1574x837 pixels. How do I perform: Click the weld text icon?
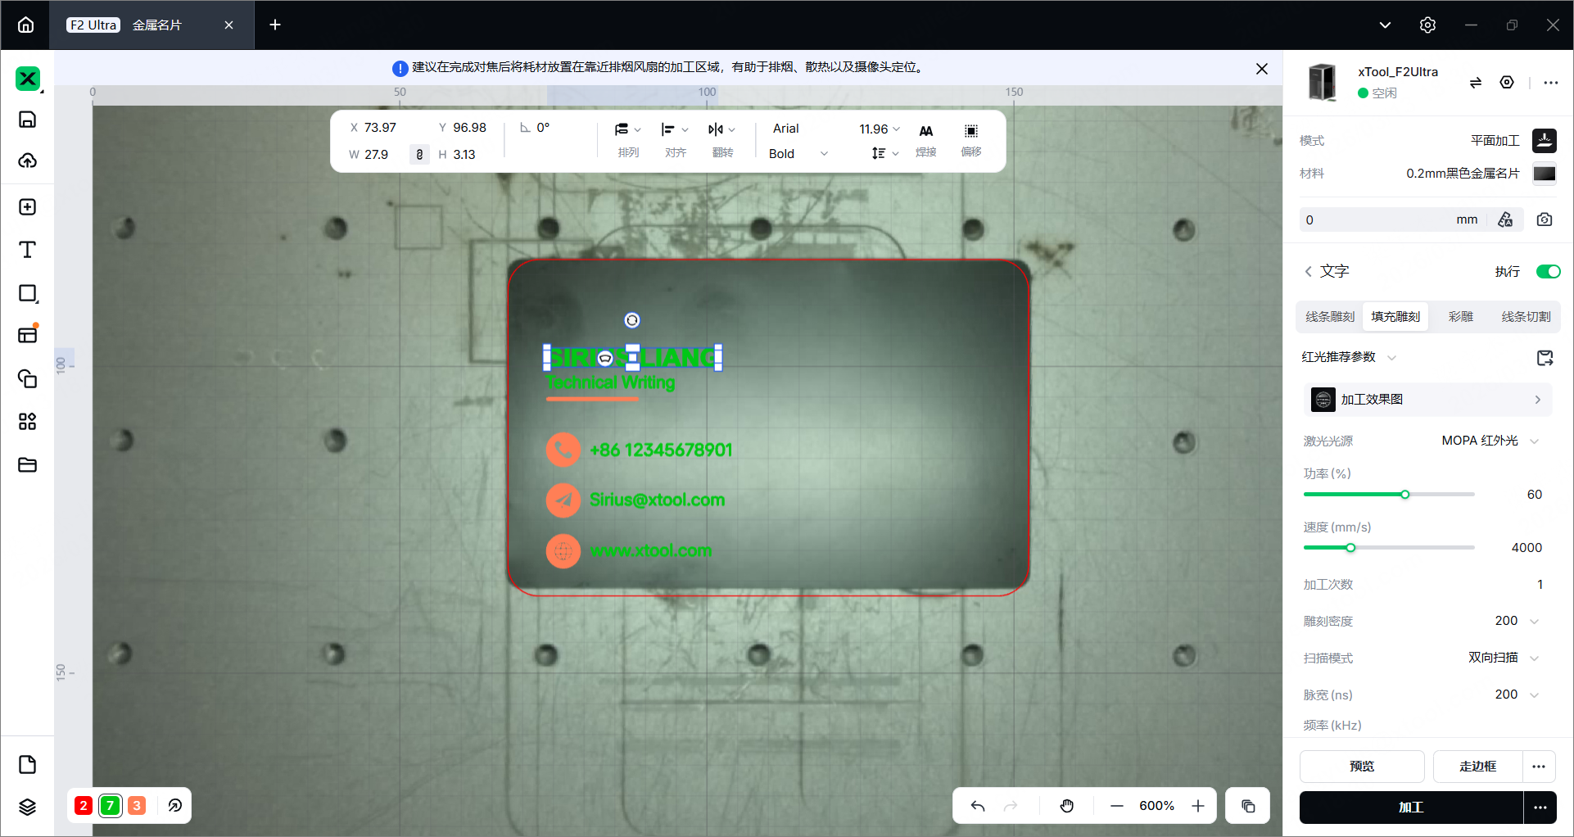pos(926,140)
